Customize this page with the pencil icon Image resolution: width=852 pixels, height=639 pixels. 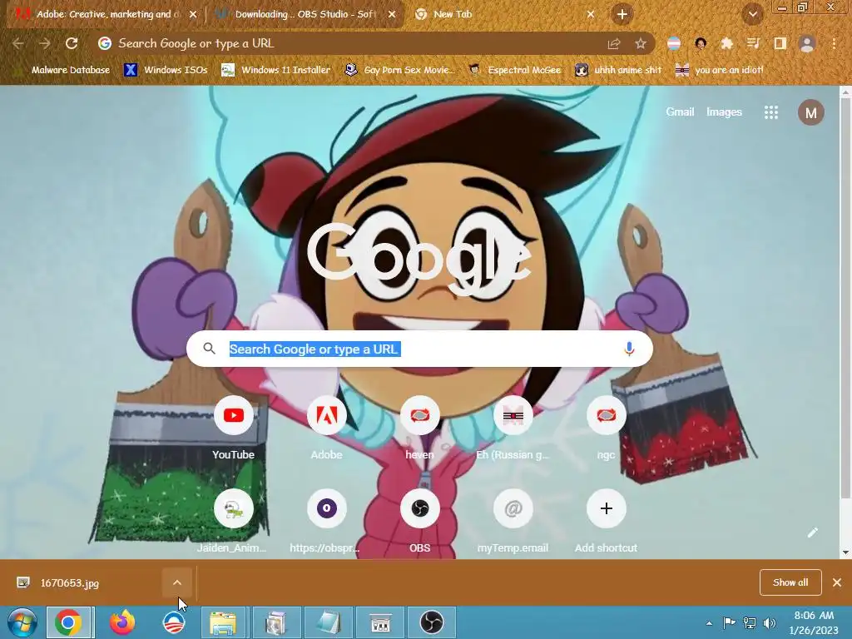coord(812,532)
